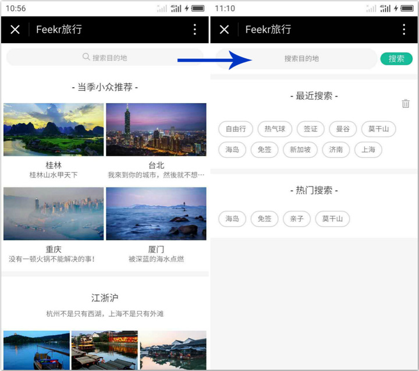Image resolution: width=419 pixels, height=371 pixels.
Task: Select recent search tag 济南
Action: (336, 150)
